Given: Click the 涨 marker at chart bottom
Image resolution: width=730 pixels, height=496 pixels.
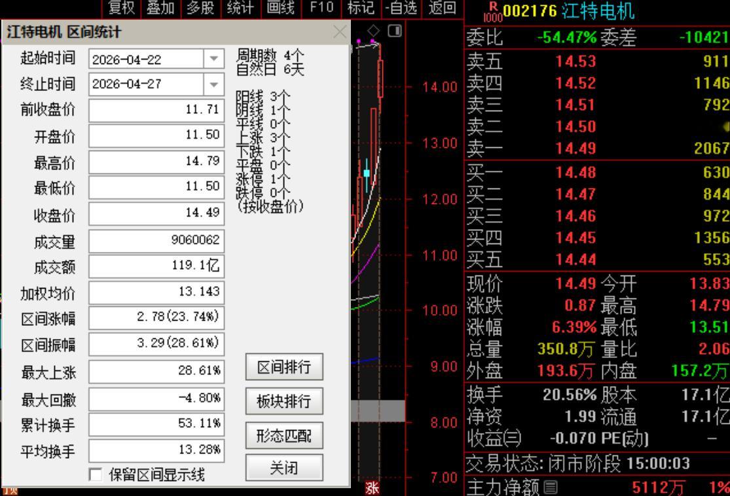Looking at the screenshot, I should [x=371, y=488].
